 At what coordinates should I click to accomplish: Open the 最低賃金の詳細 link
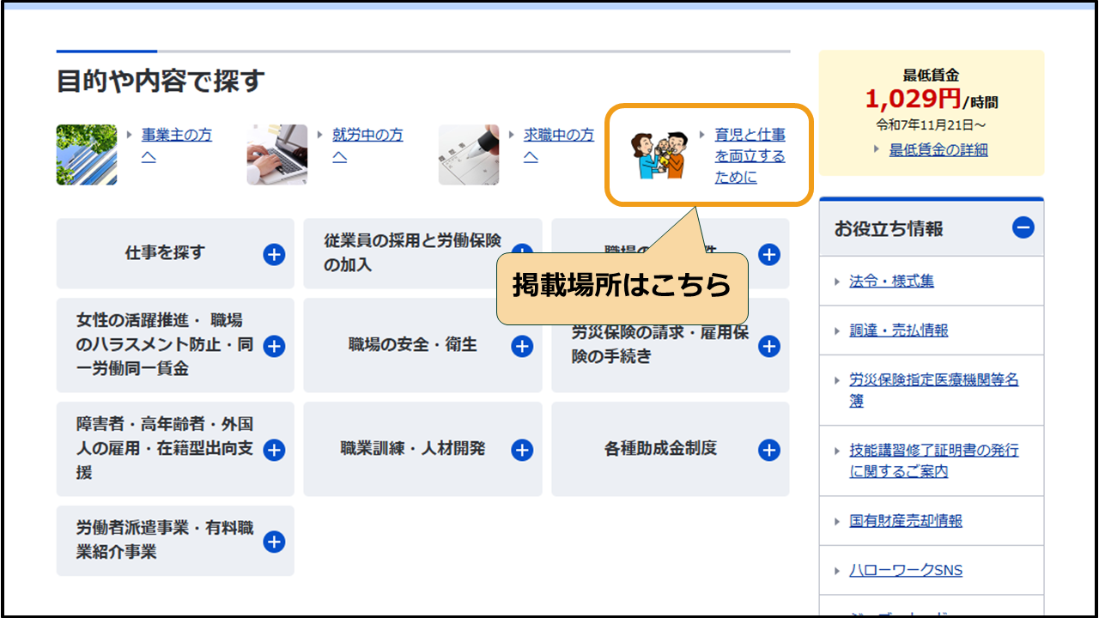click(938, 149)
